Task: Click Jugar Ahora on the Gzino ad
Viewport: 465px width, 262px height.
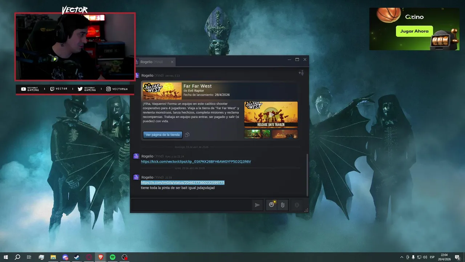Action: (414, 31)
